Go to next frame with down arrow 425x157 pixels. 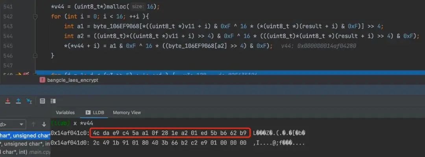[x=44, y=124]
